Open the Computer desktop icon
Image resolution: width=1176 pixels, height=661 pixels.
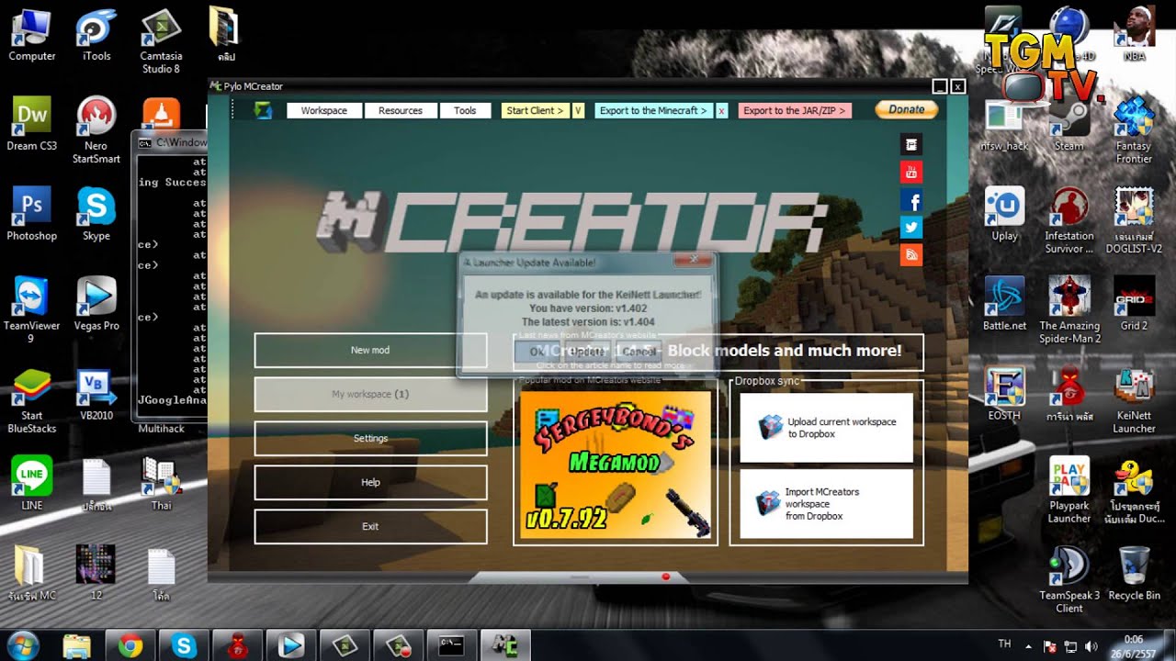point(32,35)
